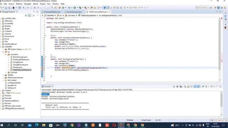The width and height of the screenshot is (228, 128).
Task: Click the Maximize icon of Package Explorer view
Action: click(x=37, y=12)
